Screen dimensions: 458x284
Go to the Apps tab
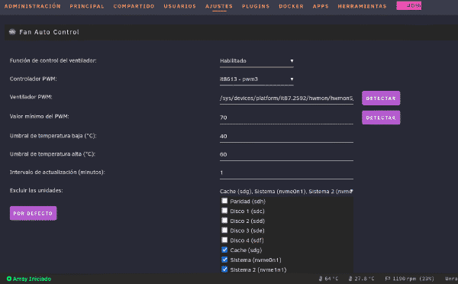321,6
